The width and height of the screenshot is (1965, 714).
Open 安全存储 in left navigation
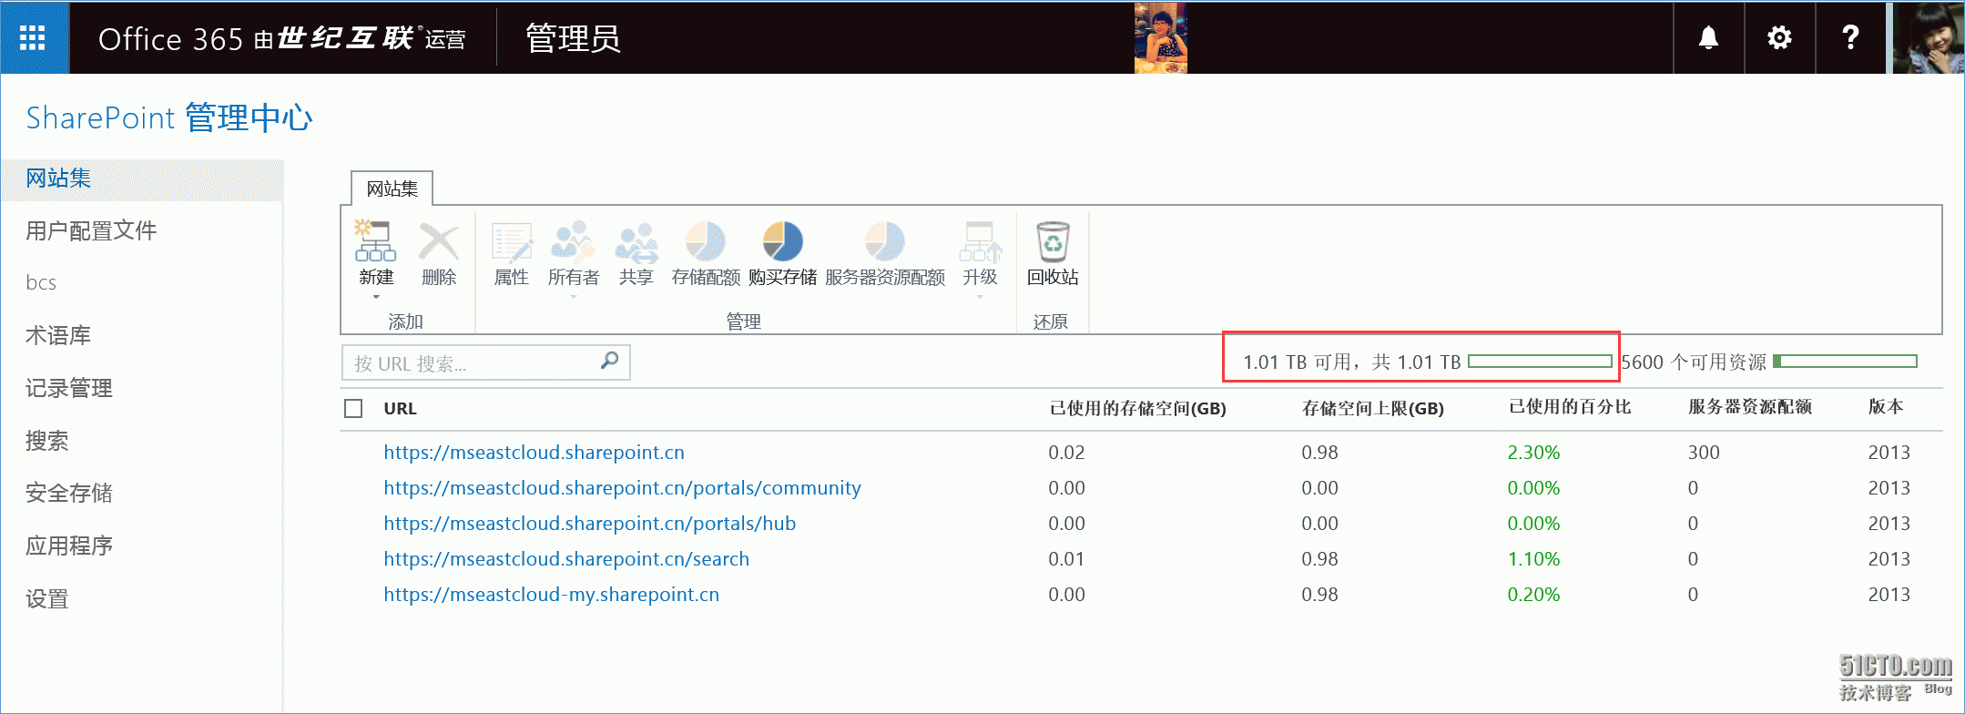pos(69,493)
